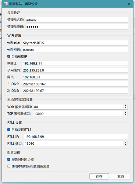This screenshot has width=135, height=184.
Task: Click the 权限验证 group label
Action: 14,13
